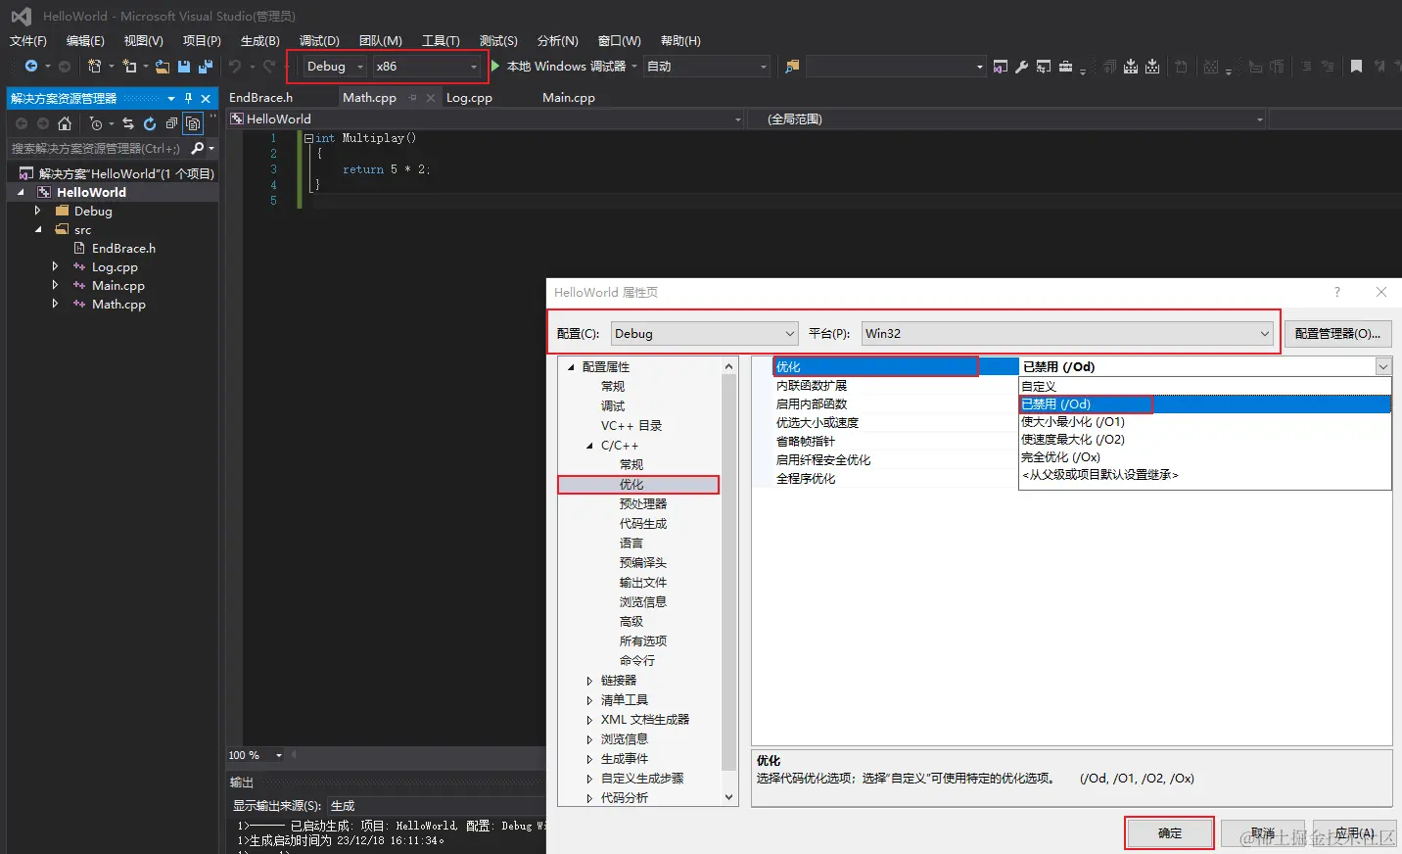Open the 配置 Debug combo box in dialog

click(x=705, y=333)
